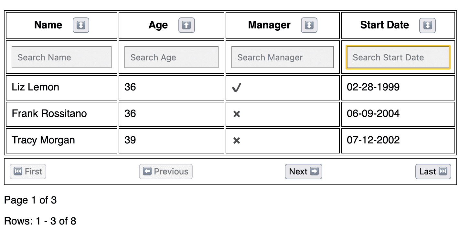Click the Manager column sort icon
The height and width of the screenshot is (230, 459).
pyautogui.click(x=309, y=25)
